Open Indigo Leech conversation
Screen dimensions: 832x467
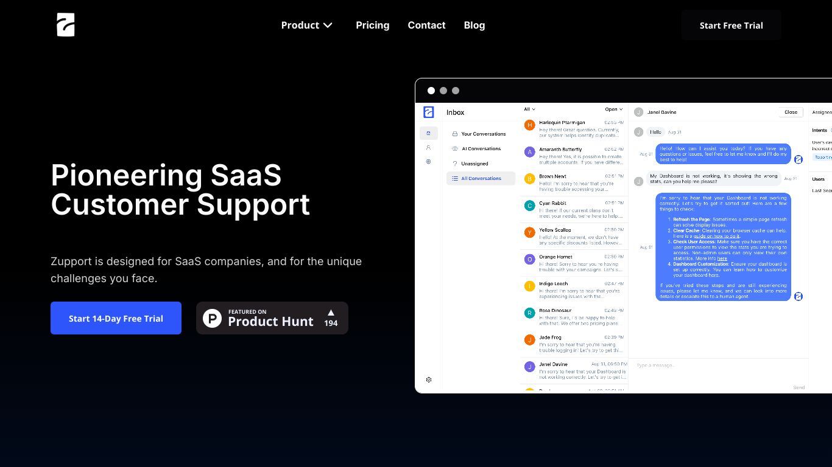574,289
